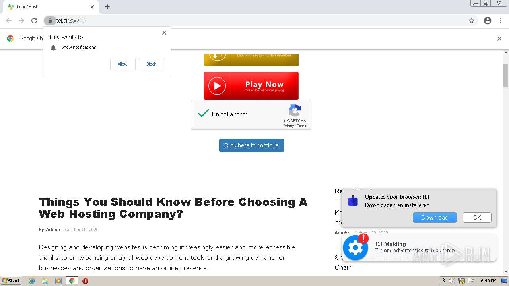Click the scrollbar down arrow
Image resolution: width=509 pixels, height=286 pixels.
[506, 272]
